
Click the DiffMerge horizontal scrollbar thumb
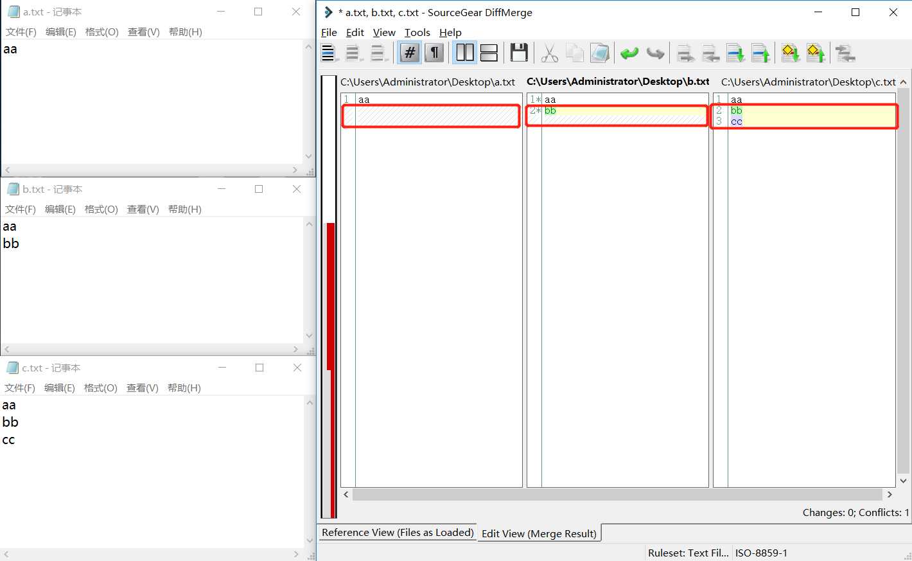point(617,494)
